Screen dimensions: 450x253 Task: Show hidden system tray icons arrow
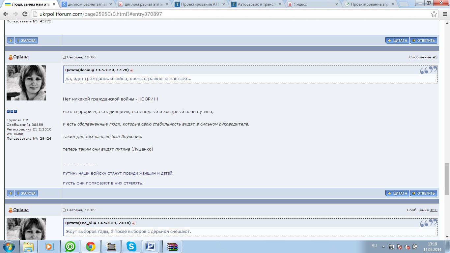click(383, 246)
